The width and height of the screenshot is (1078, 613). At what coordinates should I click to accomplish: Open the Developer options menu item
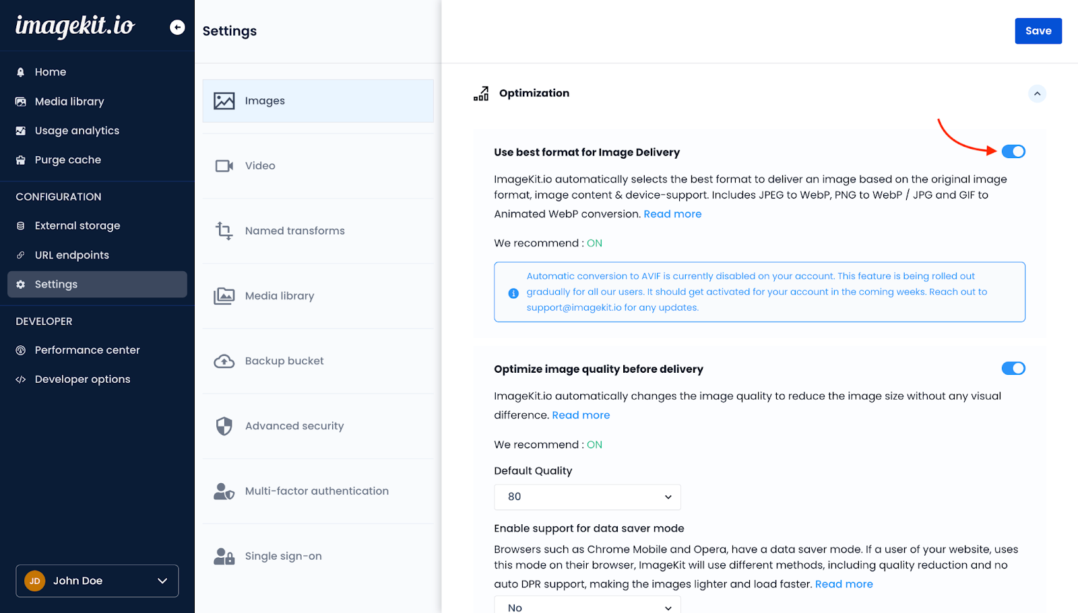(82, 380)
